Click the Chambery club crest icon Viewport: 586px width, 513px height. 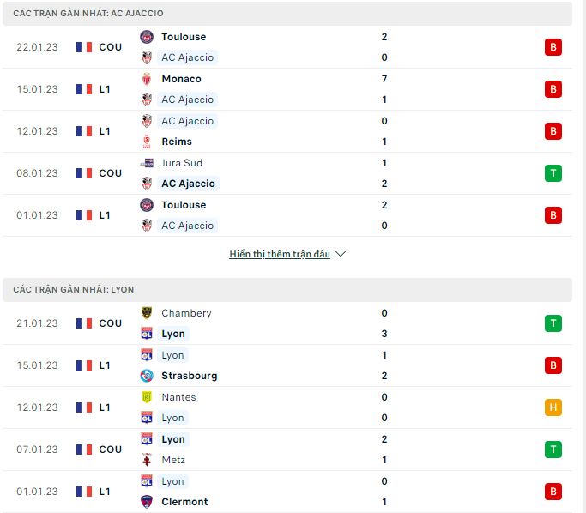(147, 313)
